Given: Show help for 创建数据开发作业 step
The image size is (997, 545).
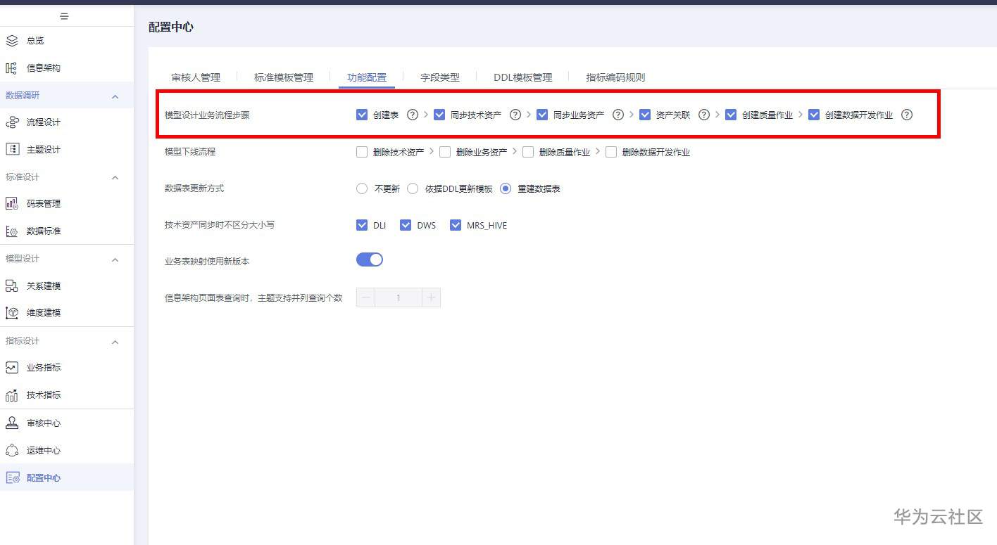Looking at the screenshot, I should pyautogui.click(x=907, y=115).
